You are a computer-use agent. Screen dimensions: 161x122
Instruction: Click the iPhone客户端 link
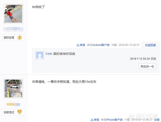pyautogui.click(x=114, y=120)
